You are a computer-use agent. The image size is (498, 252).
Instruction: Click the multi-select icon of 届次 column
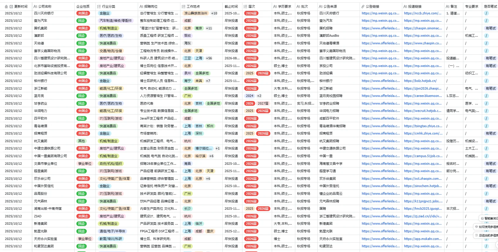click(245, 6)
